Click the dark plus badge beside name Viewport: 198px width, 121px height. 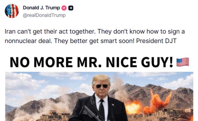coord(71,8)
